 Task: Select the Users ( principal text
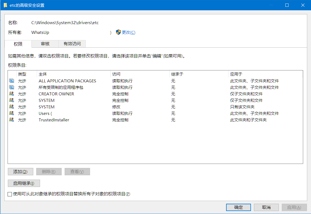pos(45,113)
